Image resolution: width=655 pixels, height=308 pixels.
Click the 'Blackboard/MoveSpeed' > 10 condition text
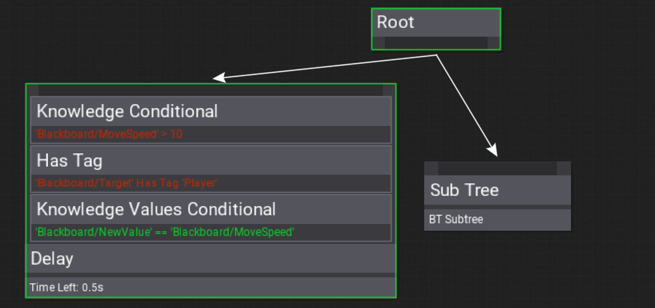(x=109, y=135)
